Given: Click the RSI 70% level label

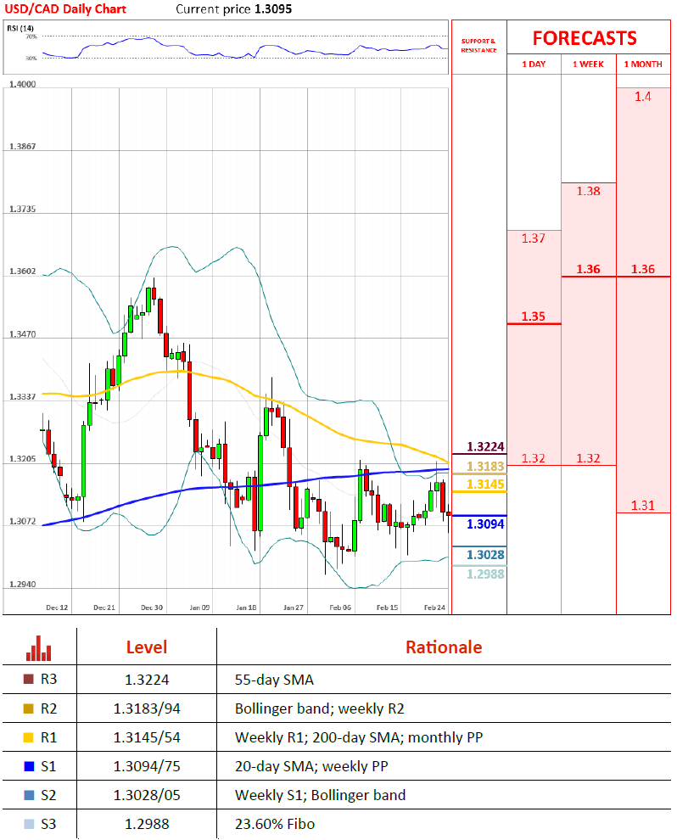Looking at the screenshot, I should [x=31, y=36].
